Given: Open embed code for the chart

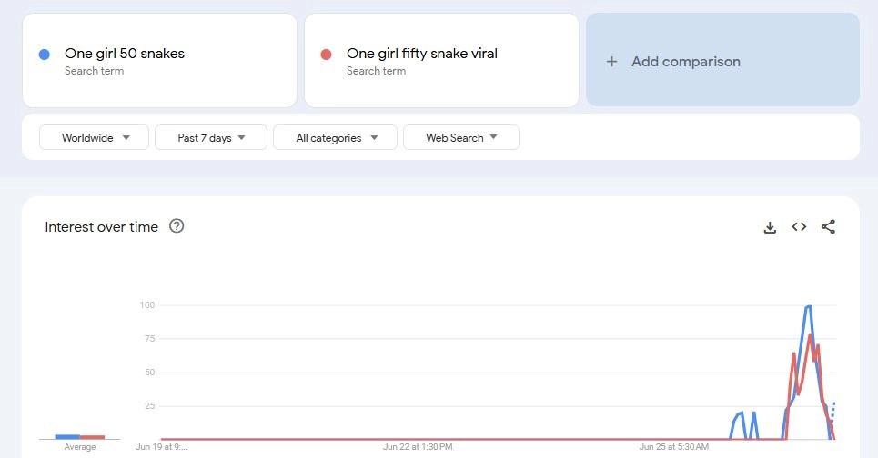Looking at the screenshot, I should (799, 227).
